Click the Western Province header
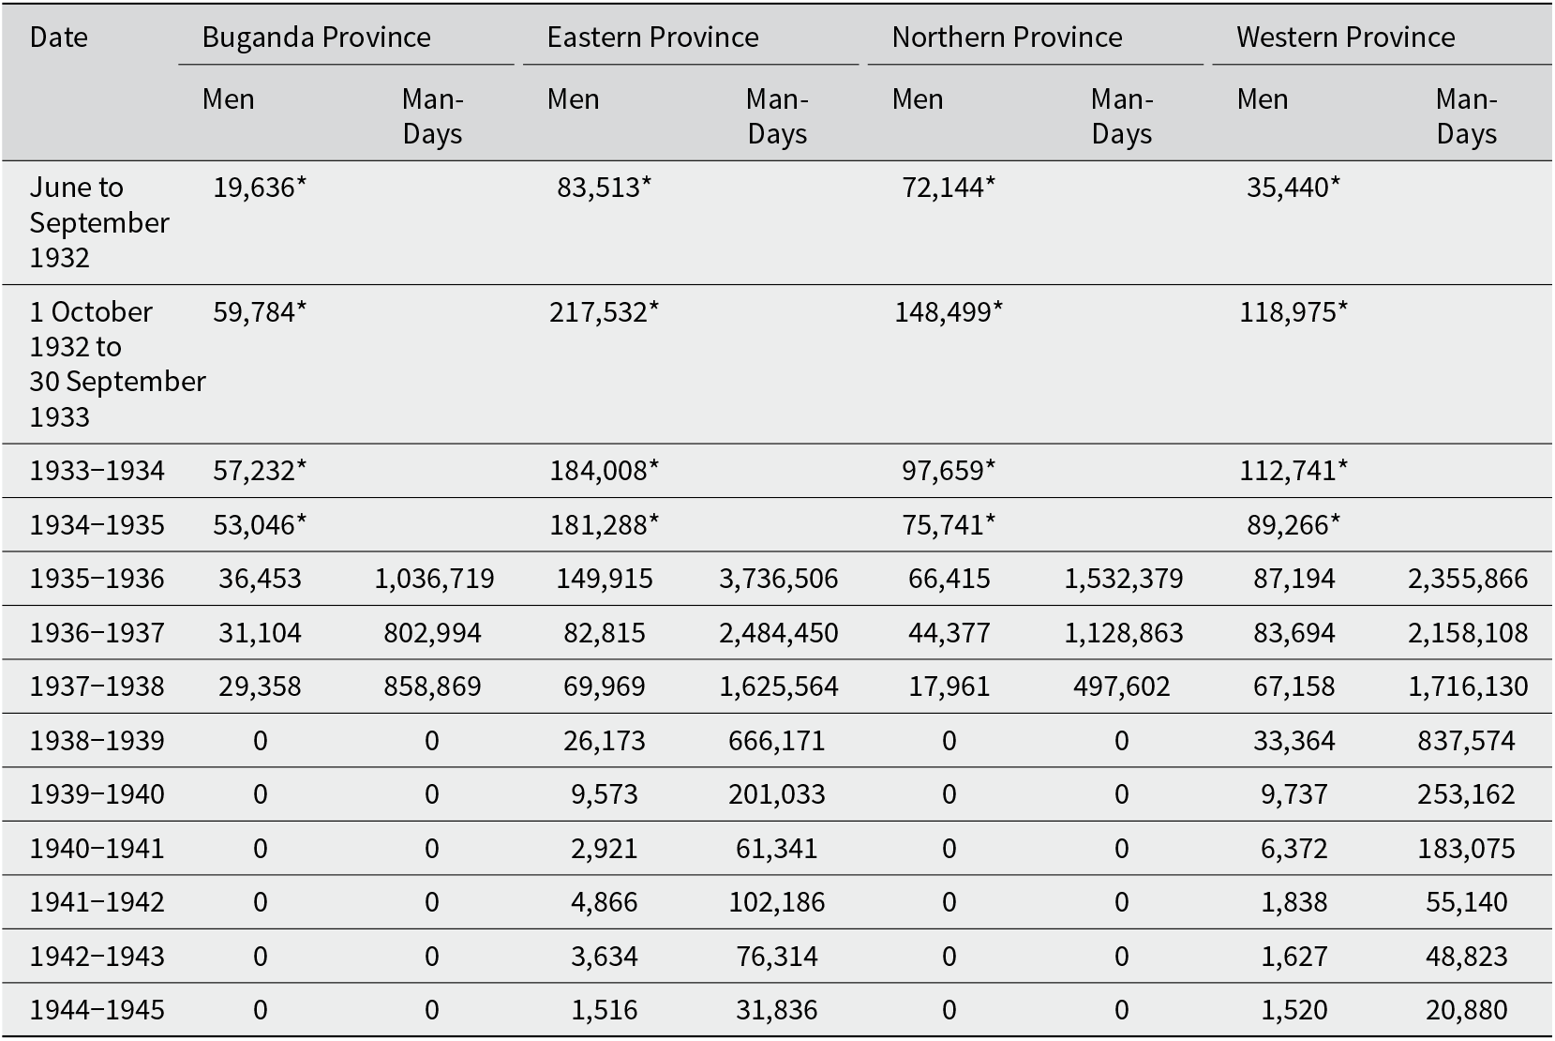Image resolution: width=1555 pixels, height=1041 pixels. pos(1346,38)
